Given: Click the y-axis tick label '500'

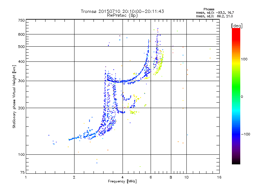Looking at the screenshot, I should coord(21,47).
